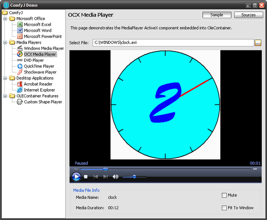Enable the Mute checkbox
The width and height of the screenshot is (267, 220).
point(224,195)
